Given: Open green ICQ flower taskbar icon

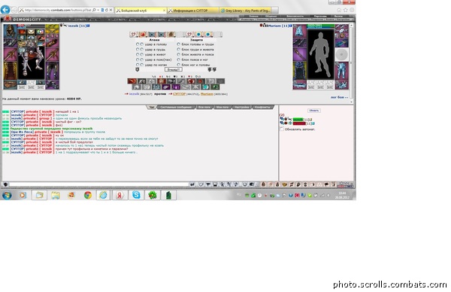Looking at the screenshot, I should coord(152,195).
